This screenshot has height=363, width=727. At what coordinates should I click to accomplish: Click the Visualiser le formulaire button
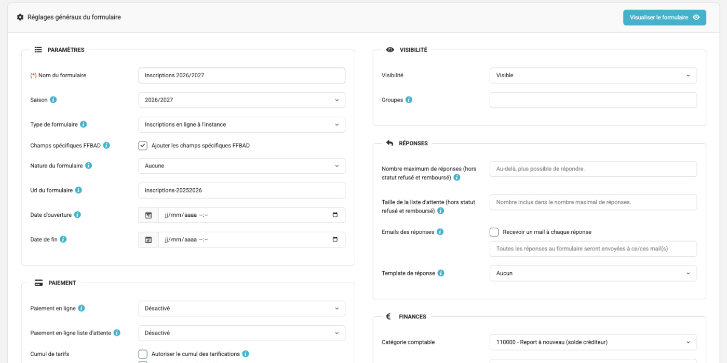[665, 17]
